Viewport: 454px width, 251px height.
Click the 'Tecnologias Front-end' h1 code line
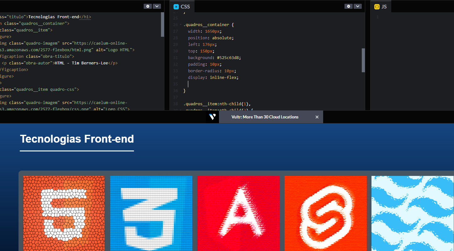pyautogui.click(x=45, y=17)
